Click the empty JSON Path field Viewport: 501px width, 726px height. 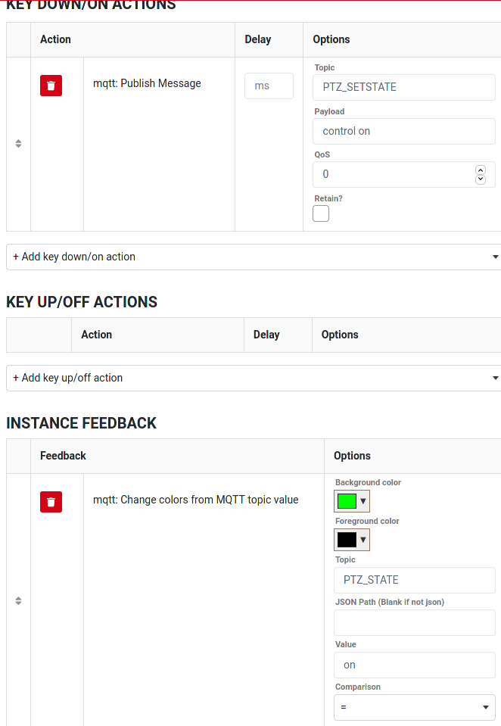pos(415,623)
